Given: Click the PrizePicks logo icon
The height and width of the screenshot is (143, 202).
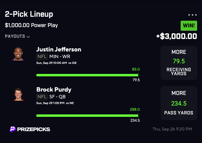Looking at the screenshot, I should [x=13, y=129].
